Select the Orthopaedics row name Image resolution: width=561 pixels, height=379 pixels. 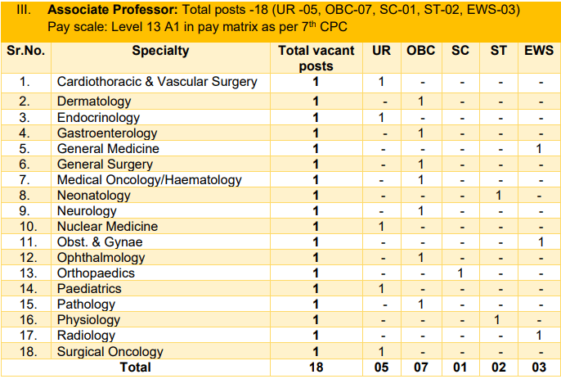96,273
